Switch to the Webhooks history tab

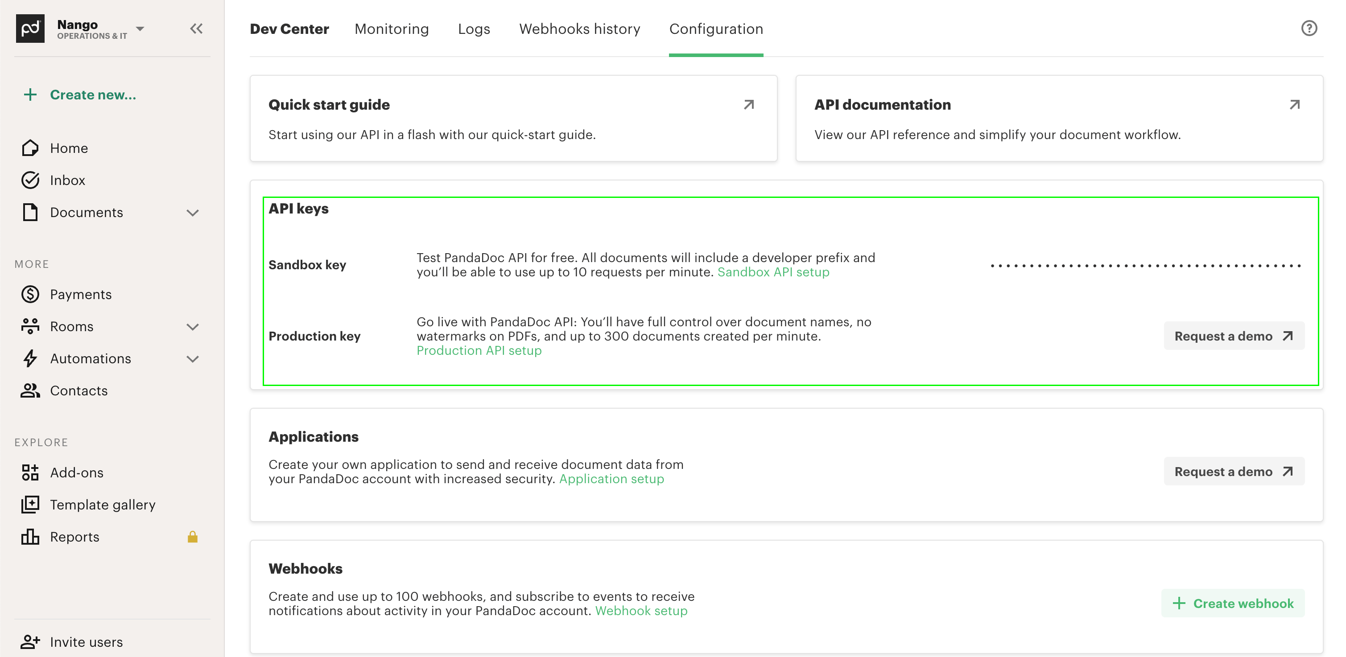579,29
